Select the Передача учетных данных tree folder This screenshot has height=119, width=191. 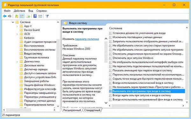coord(40,101)
